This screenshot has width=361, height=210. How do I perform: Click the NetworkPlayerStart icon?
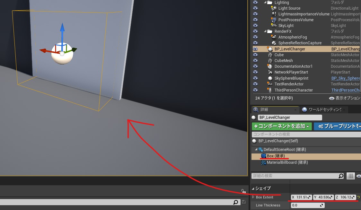coord(270,72)
